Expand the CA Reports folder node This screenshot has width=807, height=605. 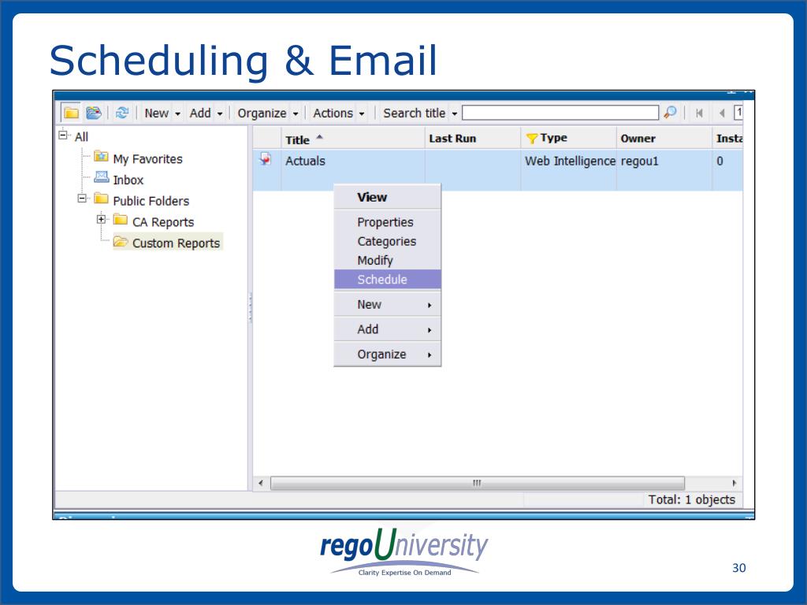[x=102, y=219]
